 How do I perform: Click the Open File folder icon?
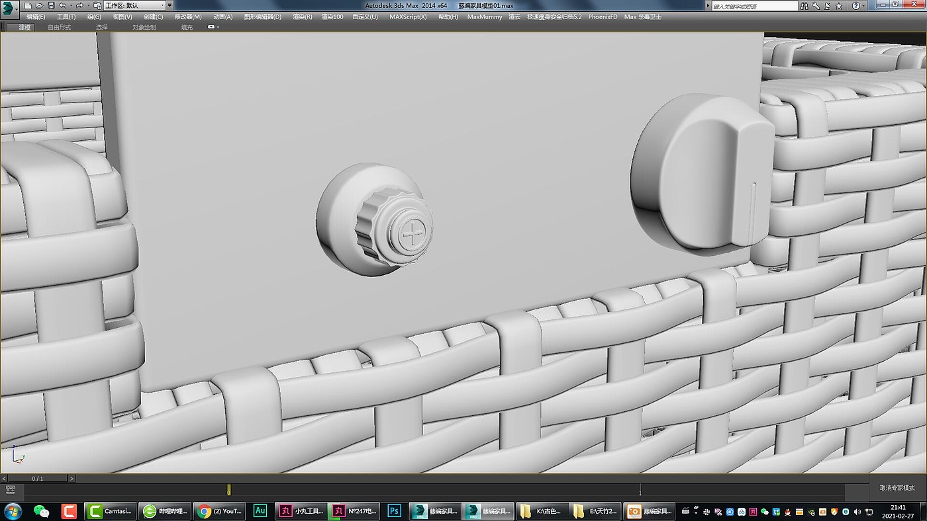[x=39, y=5]
